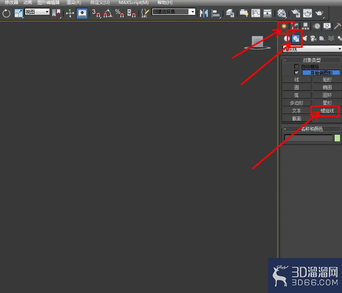
Task: Click the 星形 shape button
Action: click(x=327, y=103)
